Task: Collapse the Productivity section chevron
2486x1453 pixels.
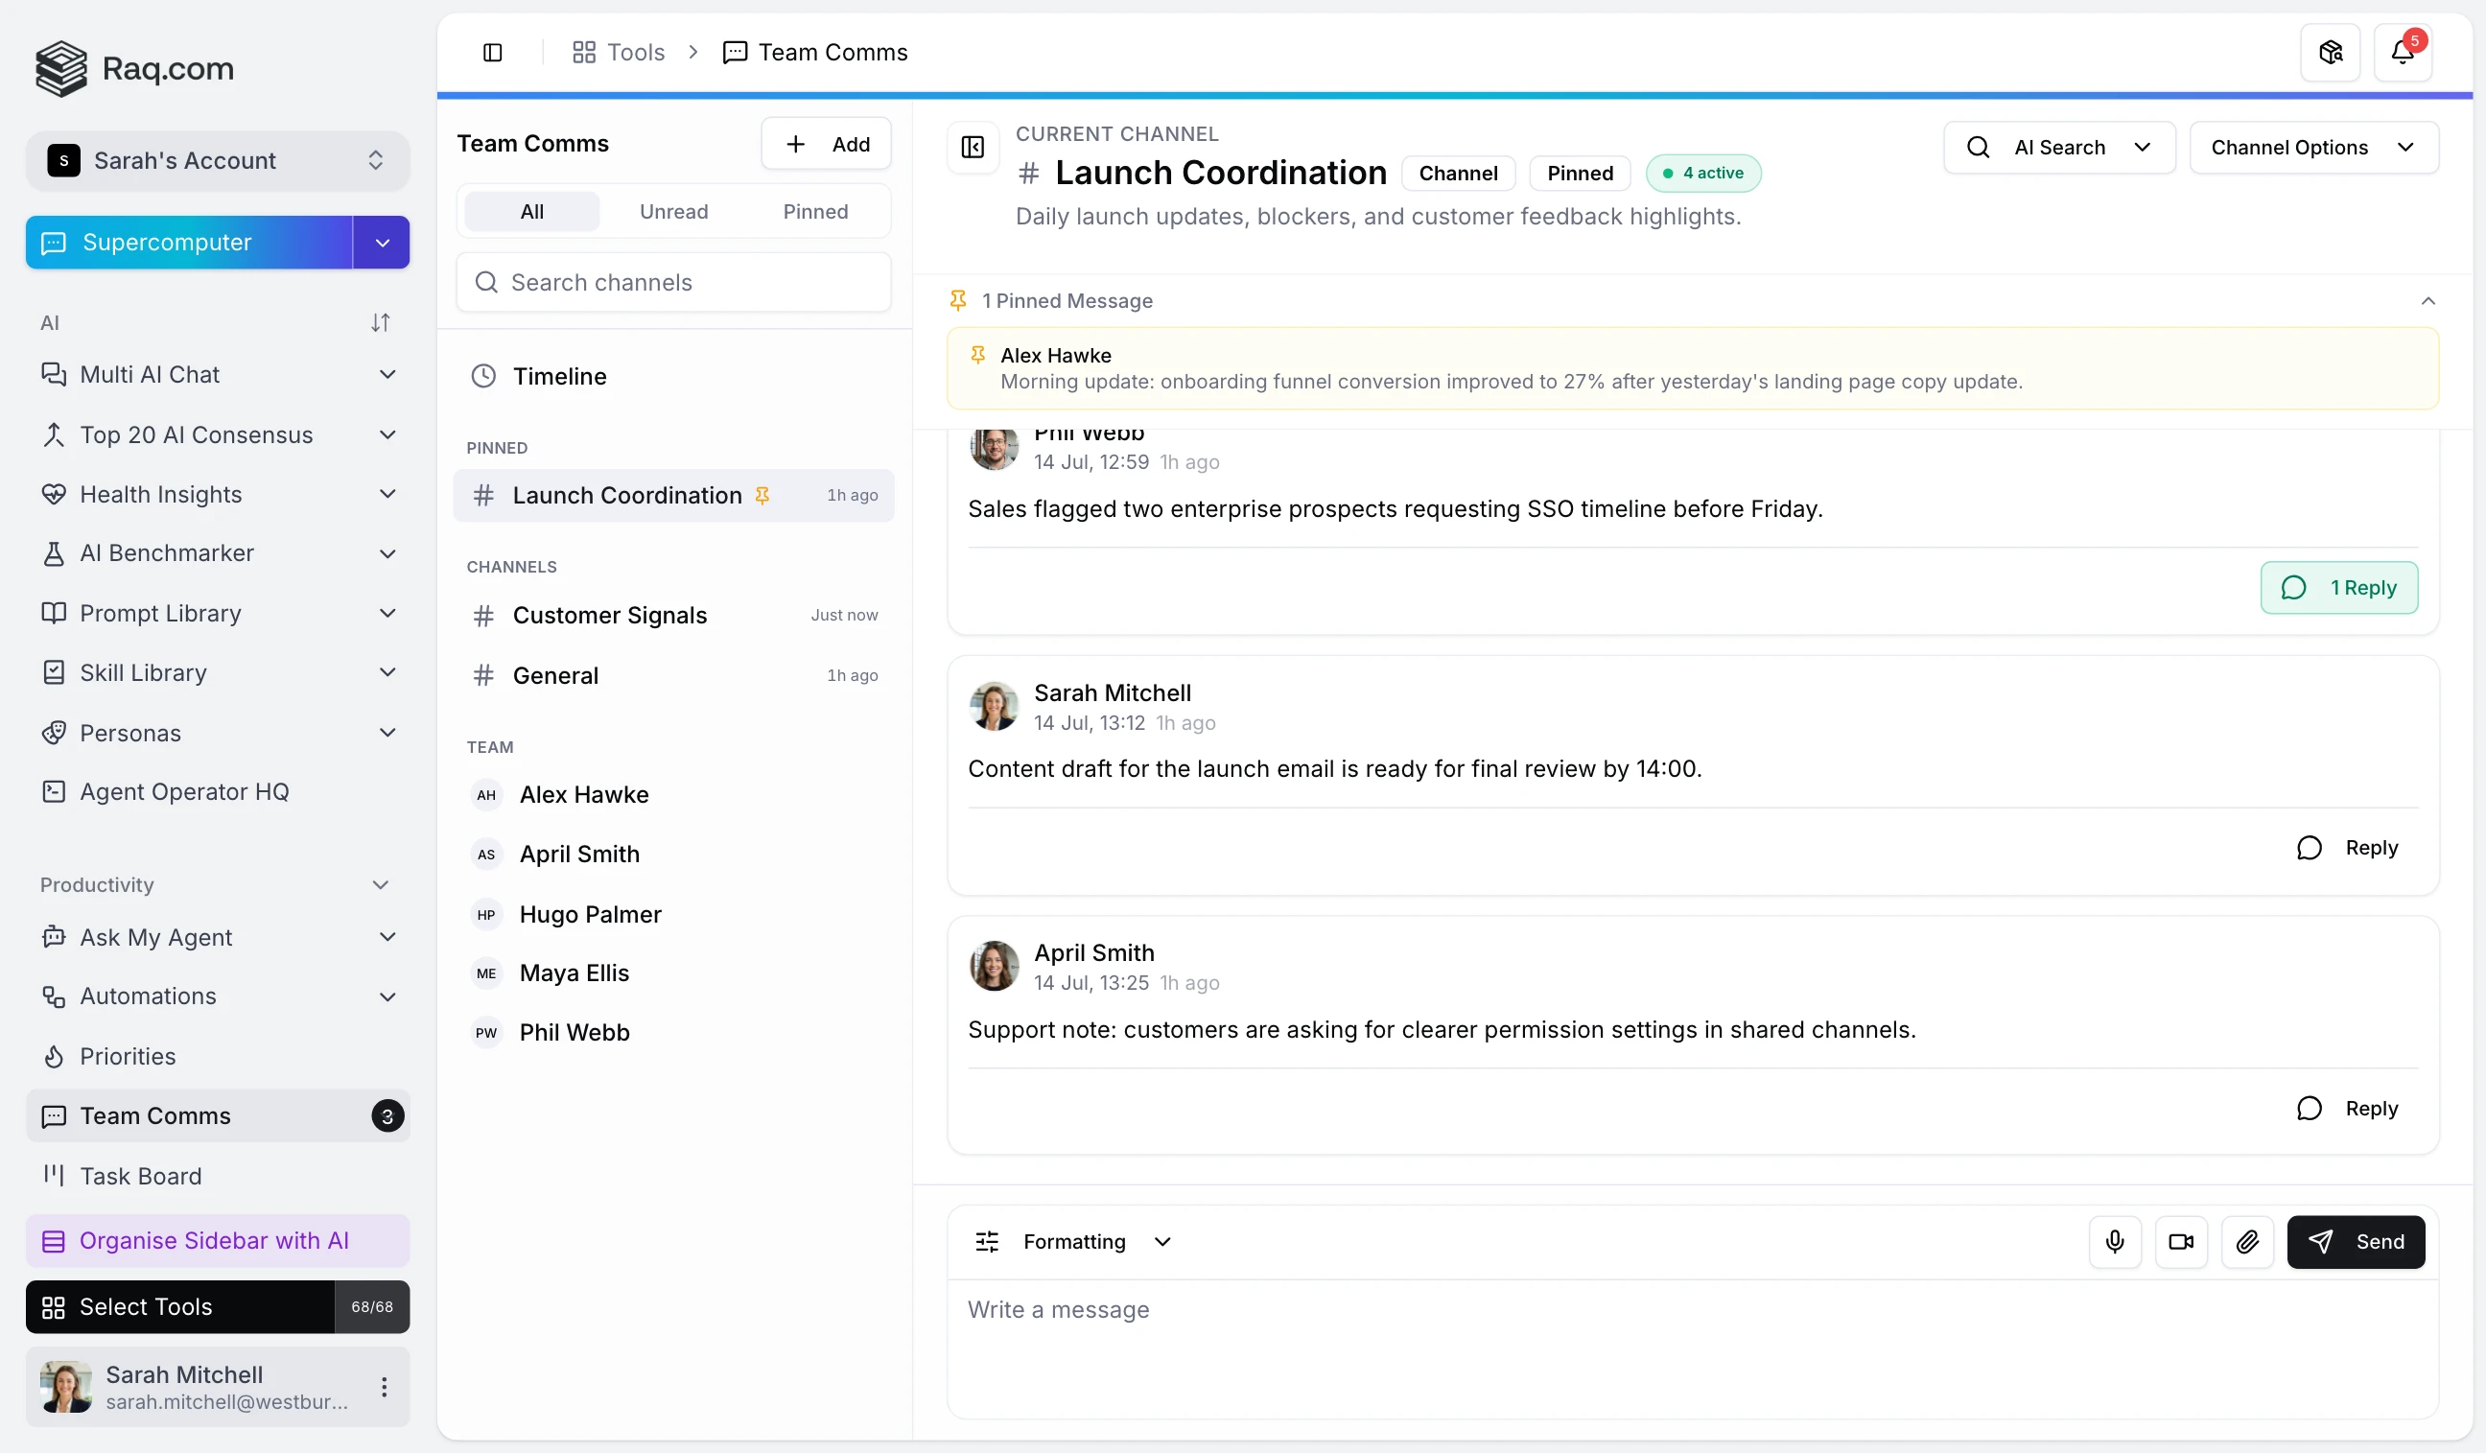Action: (380, 885)
